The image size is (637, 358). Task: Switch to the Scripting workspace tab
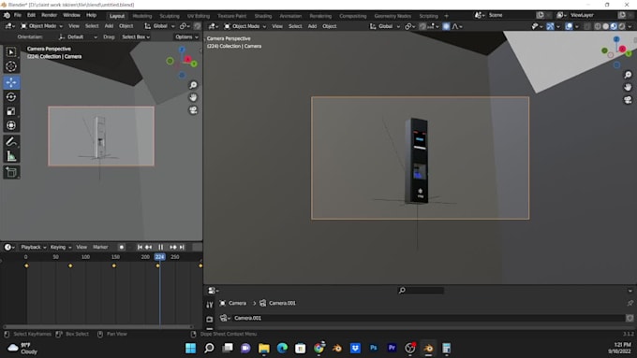429,16
